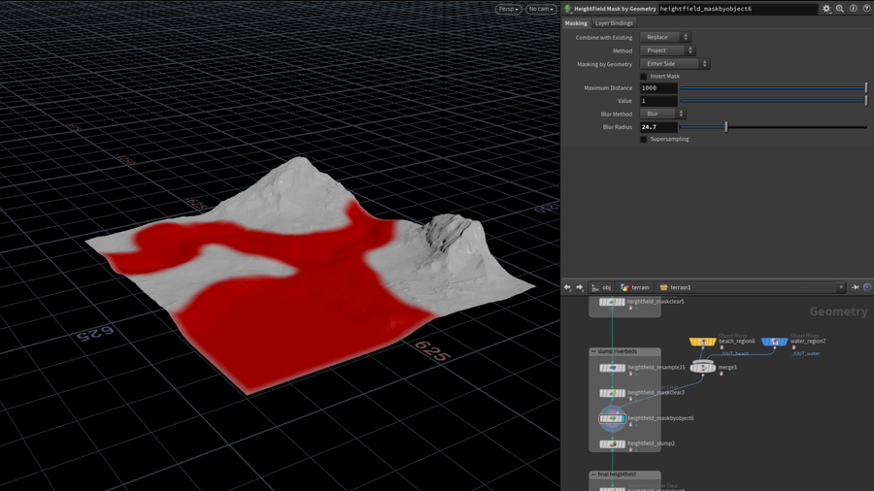This screenshot has width=874, height=491.
Task: Click terrain1 in the network path
Action: click(676, 288)
